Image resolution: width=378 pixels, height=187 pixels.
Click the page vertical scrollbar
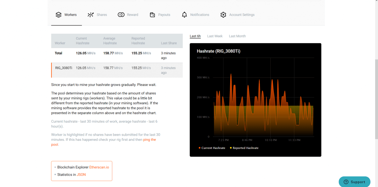click(375, 94)
